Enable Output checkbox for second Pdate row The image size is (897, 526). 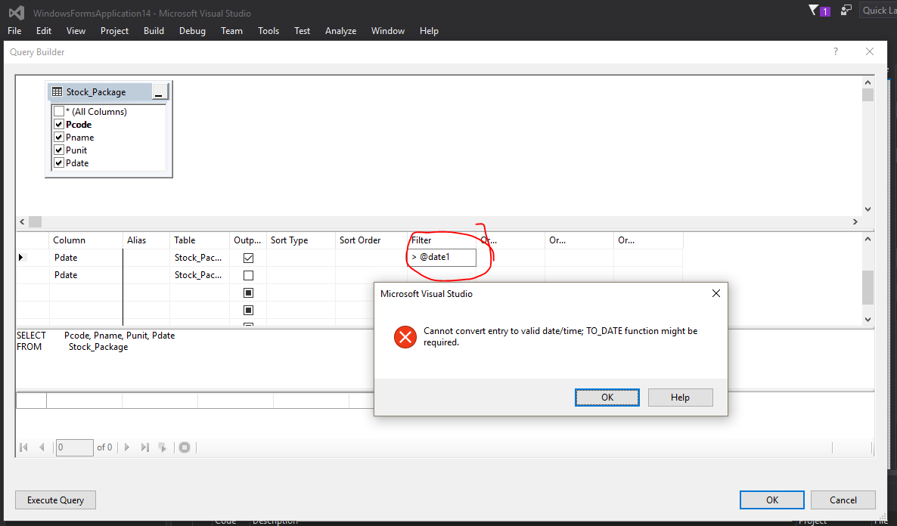coord(248,275)
